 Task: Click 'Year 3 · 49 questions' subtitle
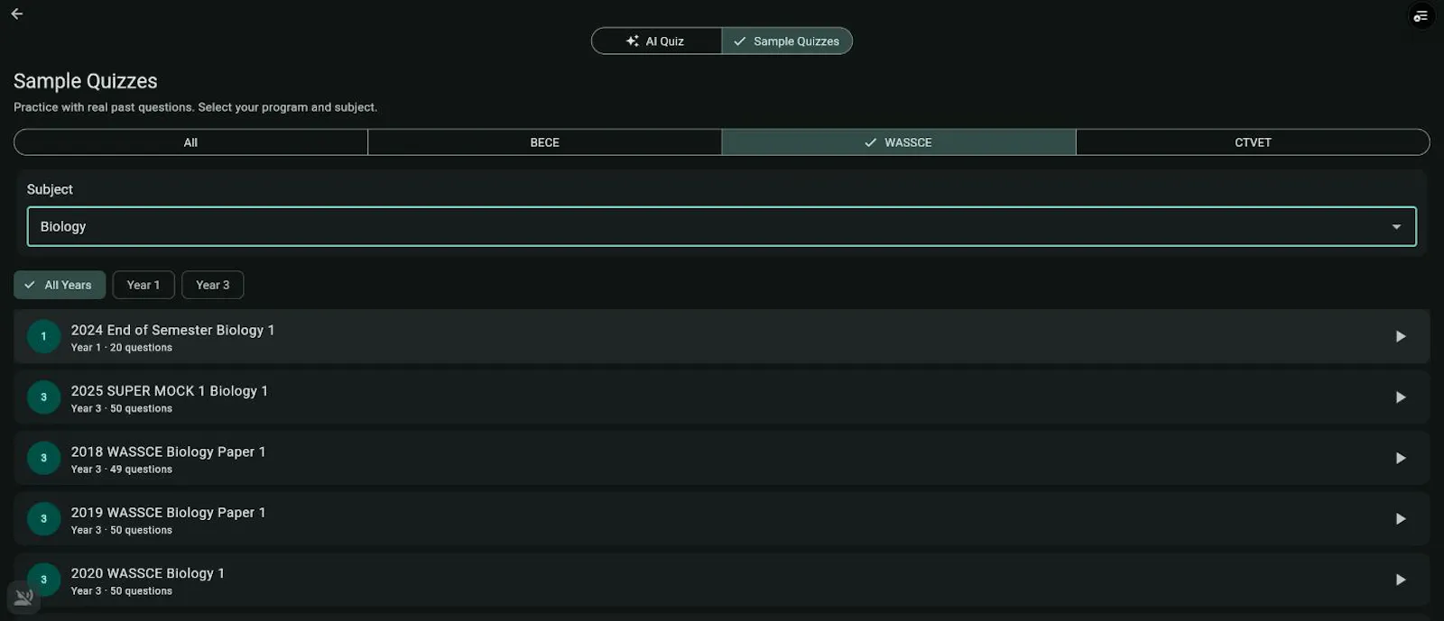(122, 470)
